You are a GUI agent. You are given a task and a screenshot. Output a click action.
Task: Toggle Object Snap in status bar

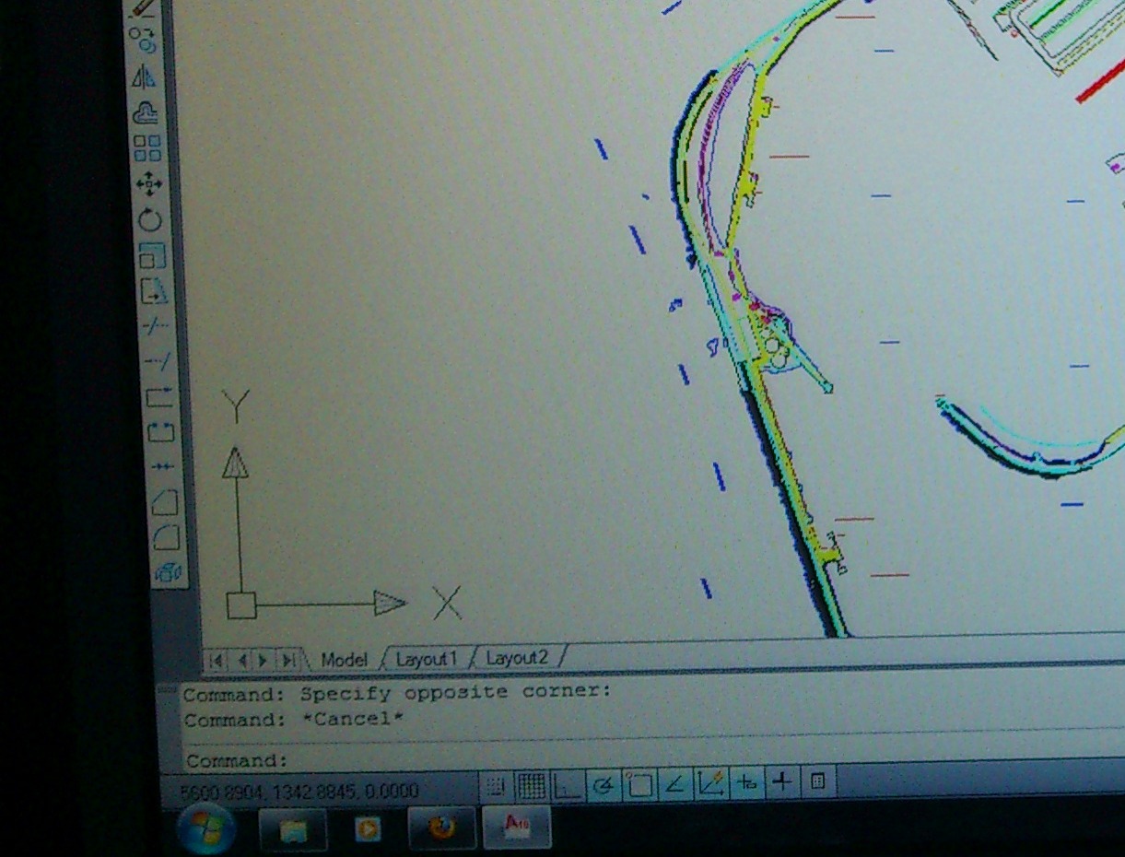pyautogui.click(x=639, y=785)
